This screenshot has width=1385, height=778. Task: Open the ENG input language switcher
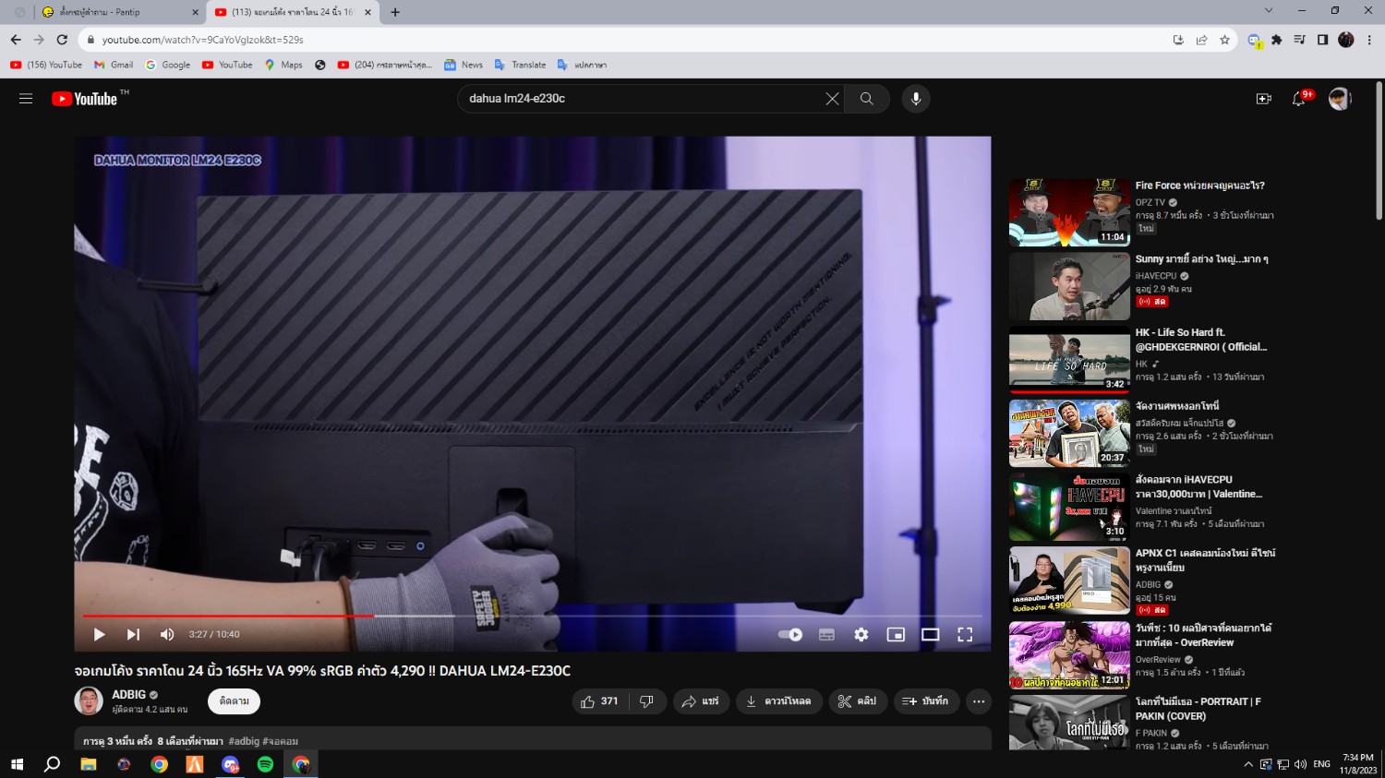click(1321, 764)
